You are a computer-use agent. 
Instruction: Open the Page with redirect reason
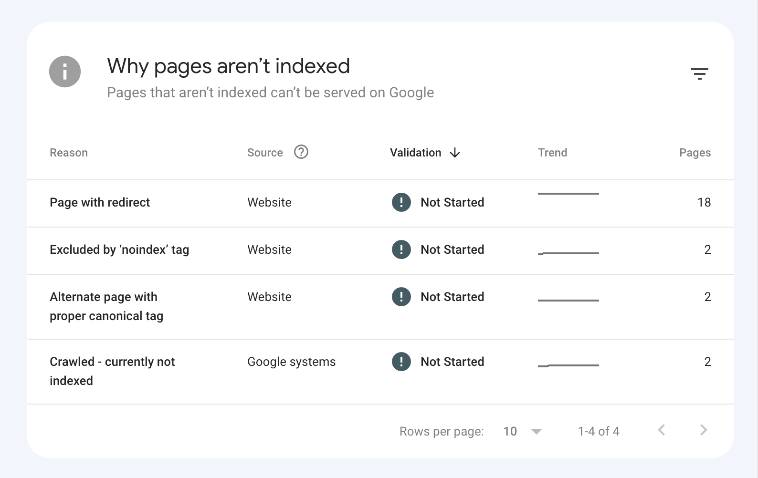[100, 202]
